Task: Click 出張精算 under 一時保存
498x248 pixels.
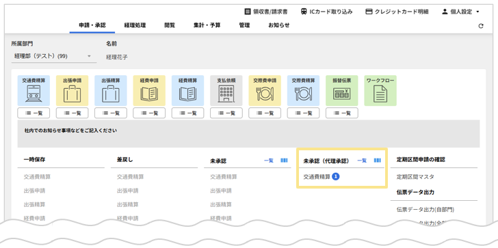Action: pos(34,204)
